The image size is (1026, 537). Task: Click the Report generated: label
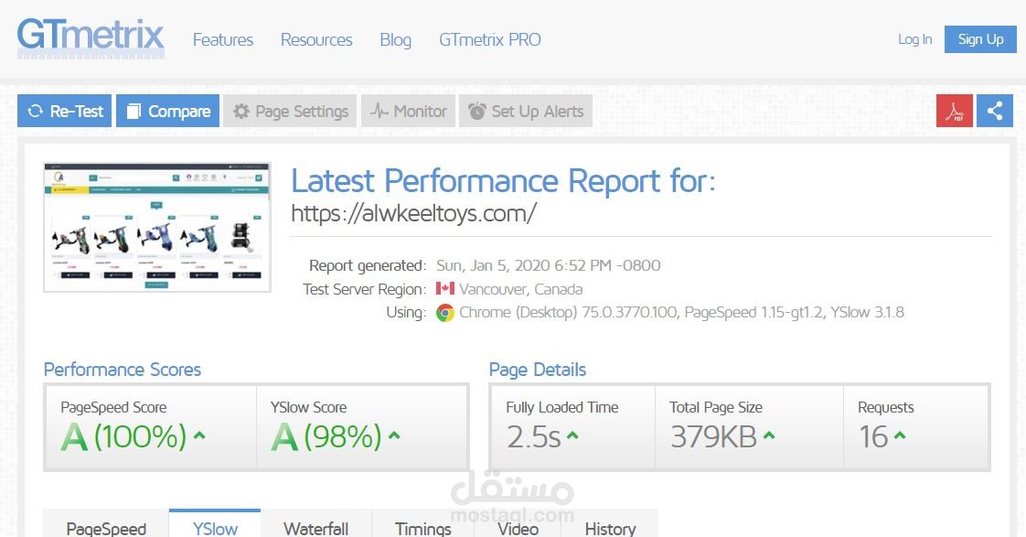[x=368, y=265]
